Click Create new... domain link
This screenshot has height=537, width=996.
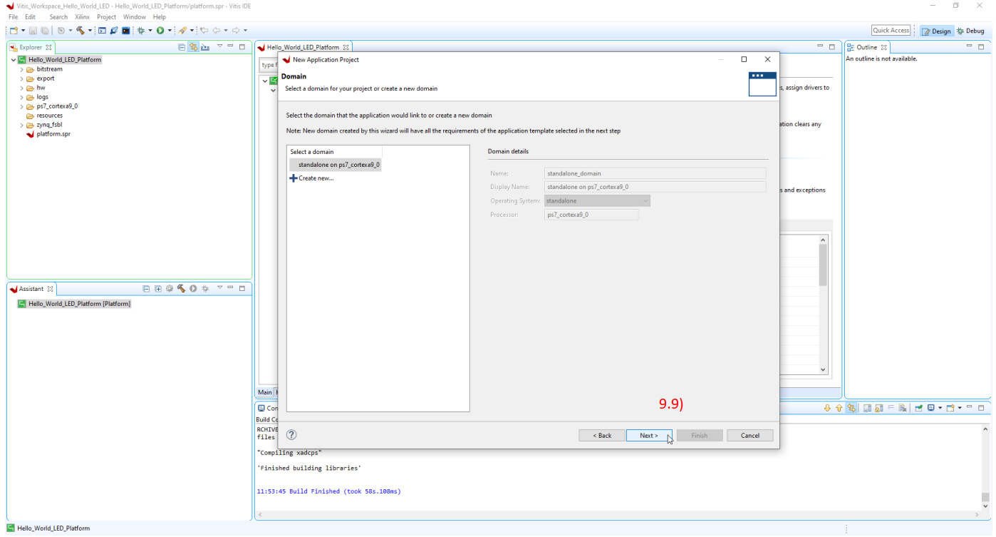312,178
